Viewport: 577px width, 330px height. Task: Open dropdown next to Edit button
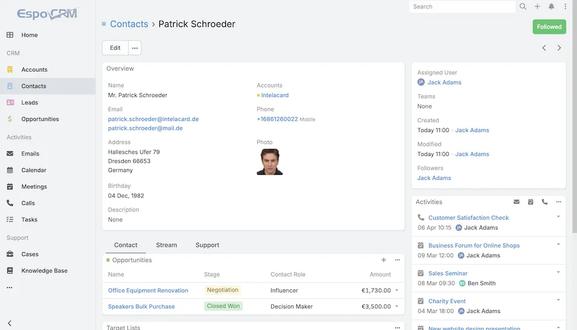tap(135, 48)
